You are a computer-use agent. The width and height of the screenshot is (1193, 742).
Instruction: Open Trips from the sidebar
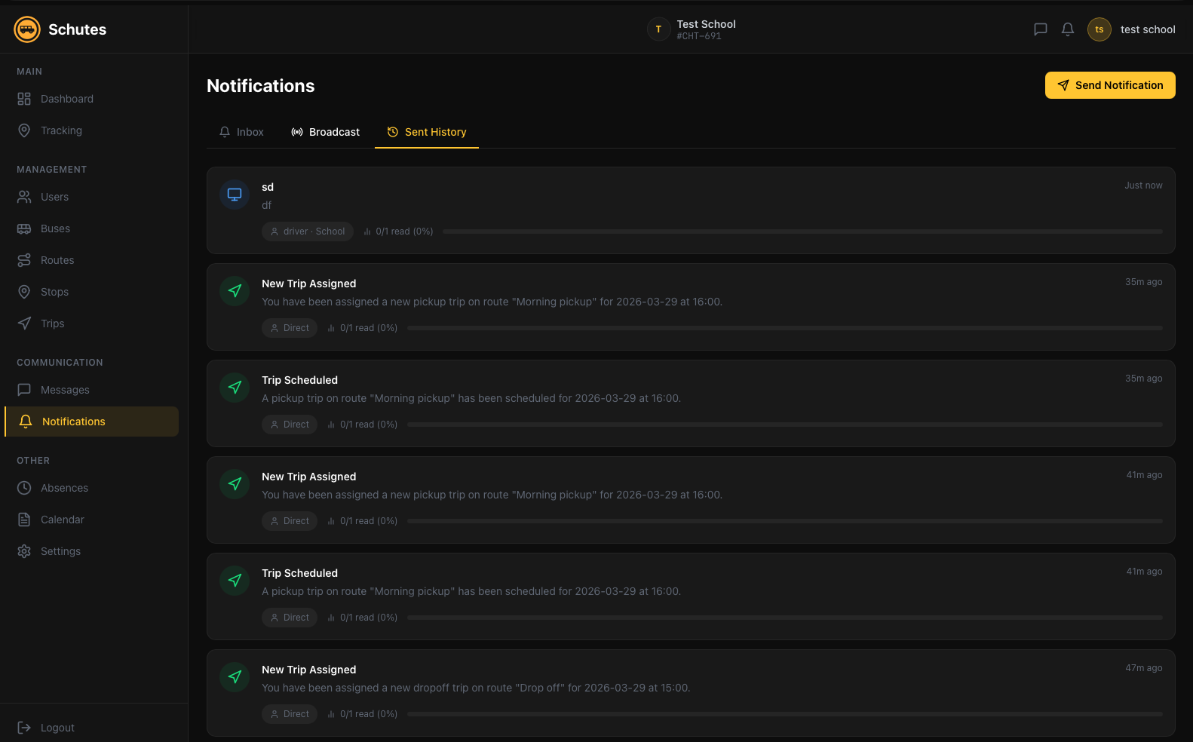click(x=91, y=323)
